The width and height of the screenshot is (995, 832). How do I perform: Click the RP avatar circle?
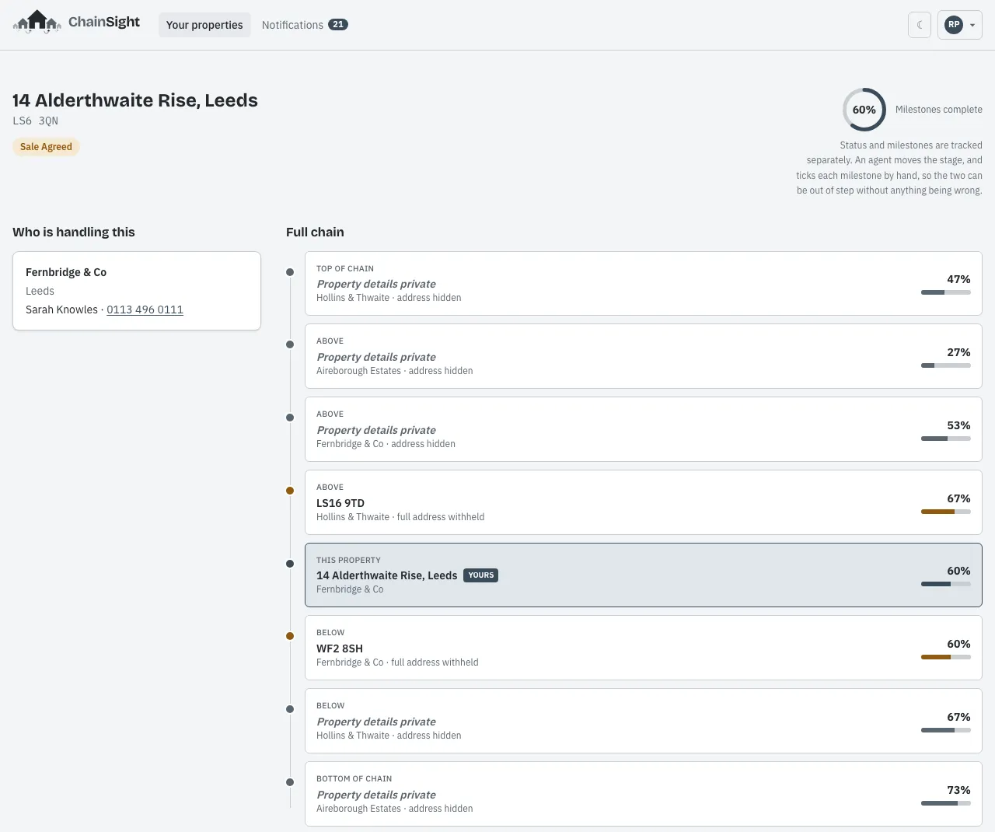pyautogui.click(x=954, y=25)
